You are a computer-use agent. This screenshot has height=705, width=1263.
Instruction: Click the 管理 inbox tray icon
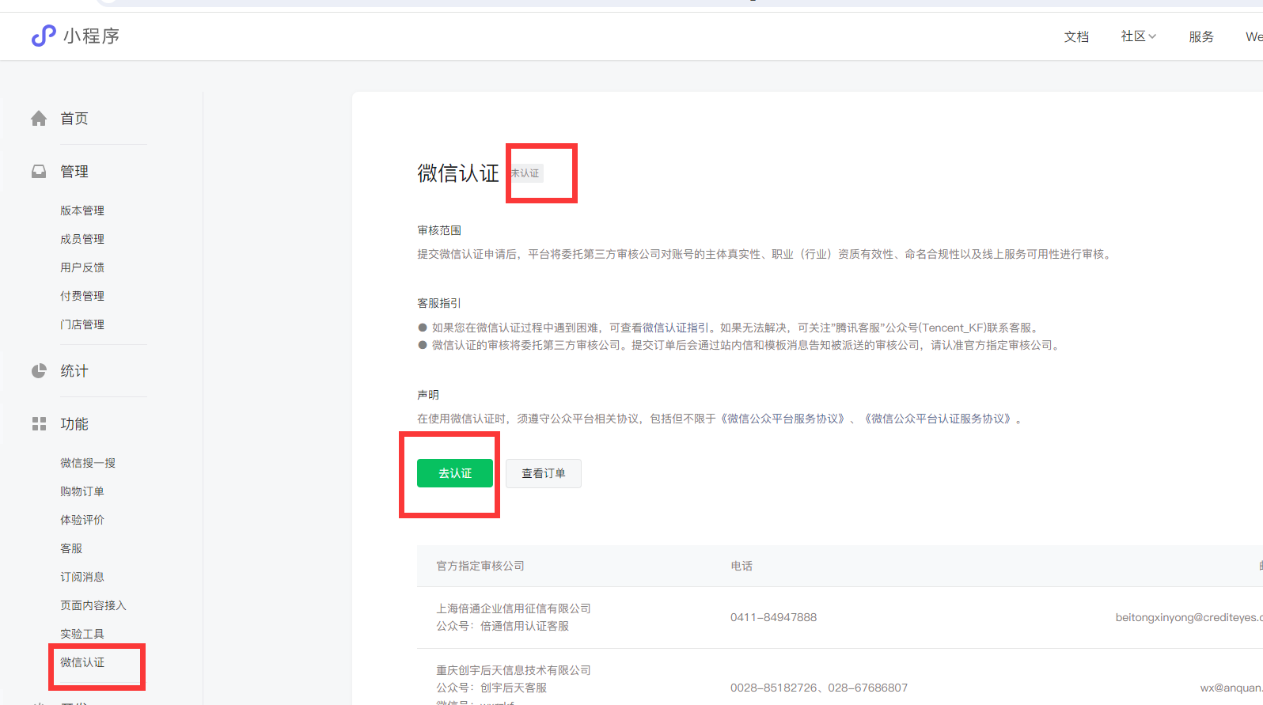tap(39, 171)
